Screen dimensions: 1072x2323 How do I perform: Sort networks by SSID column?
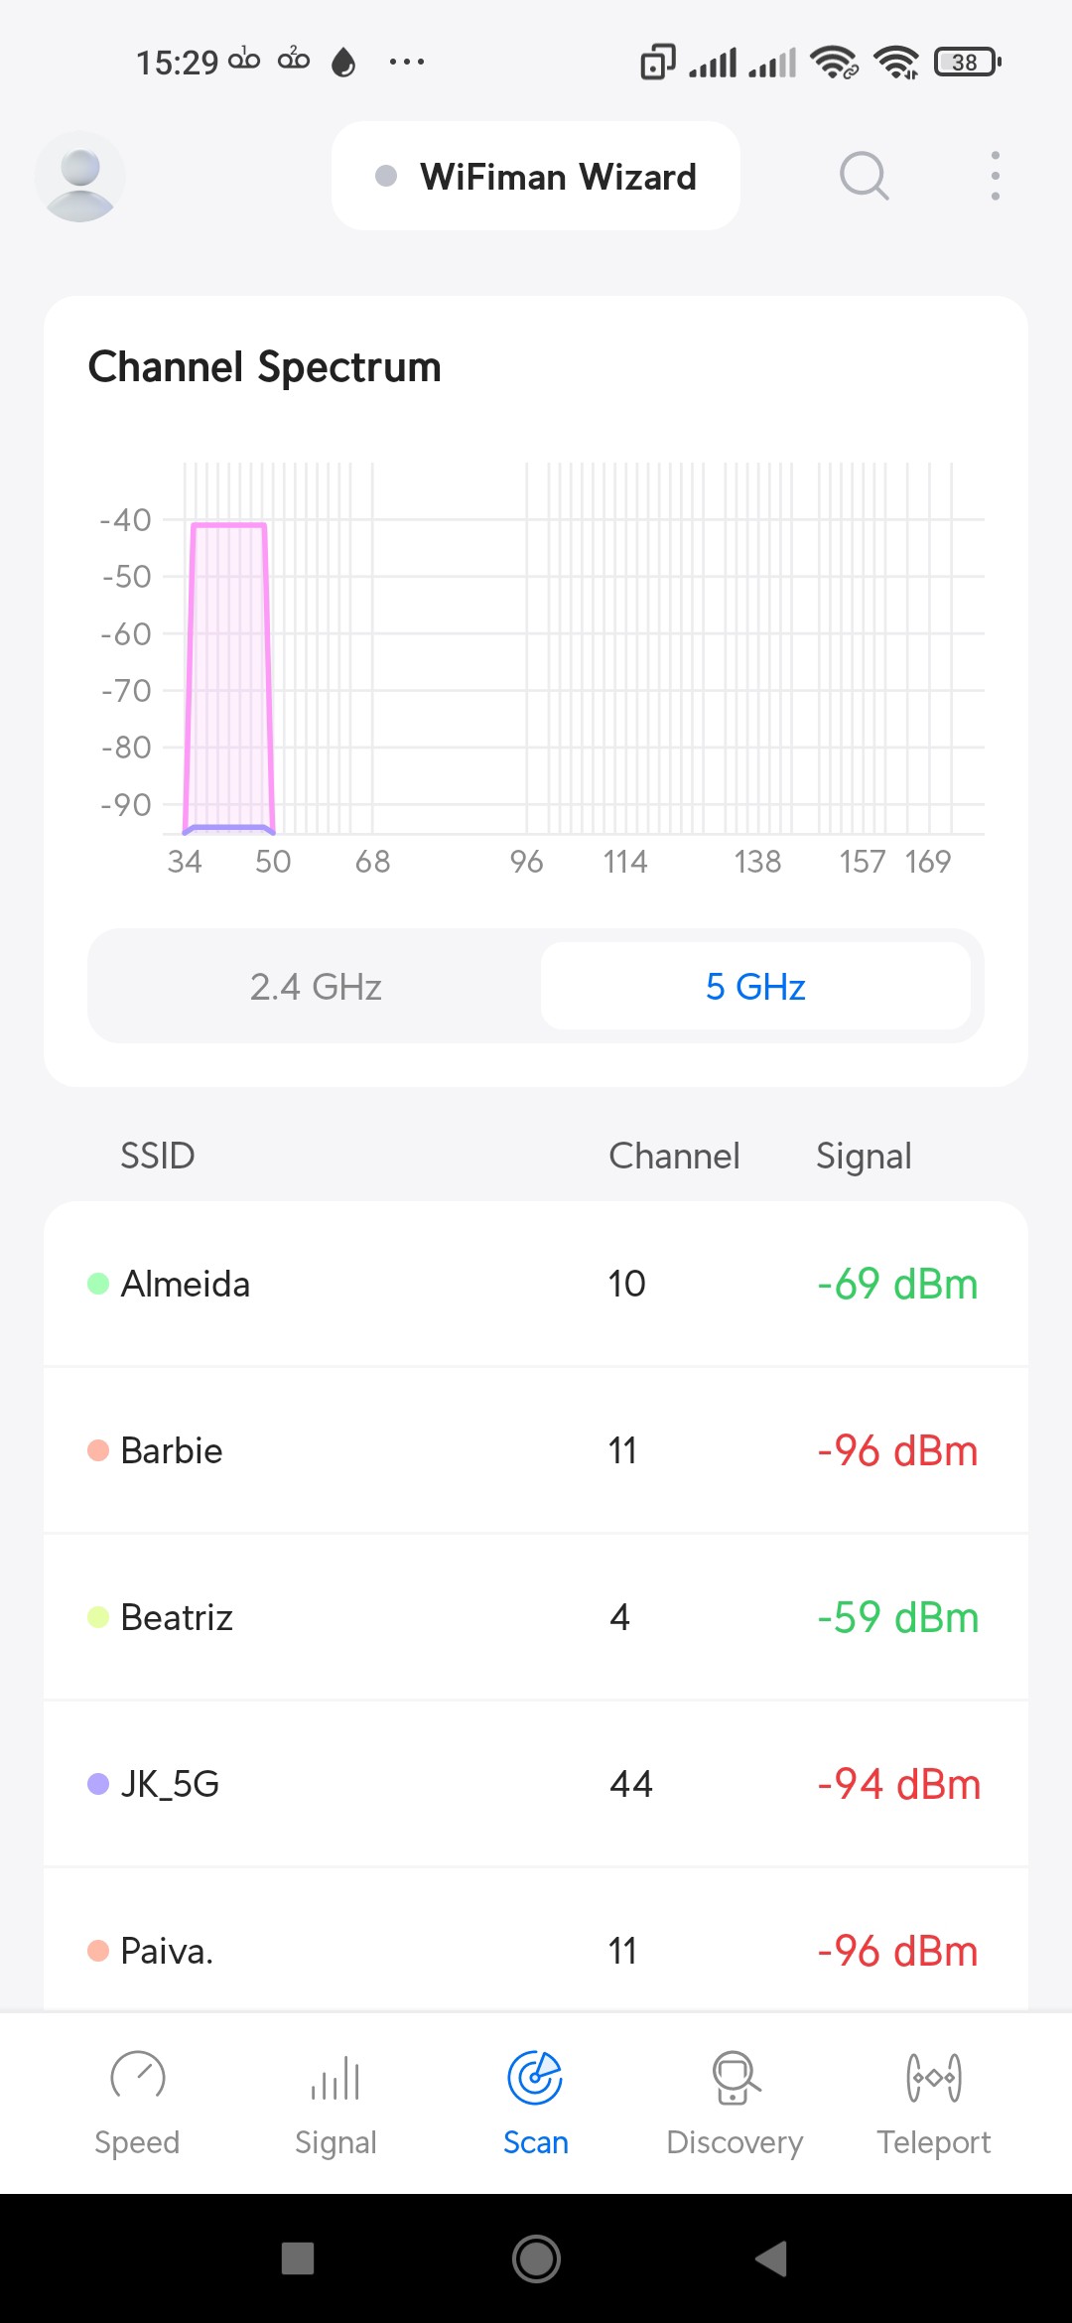click(157, 1156)
